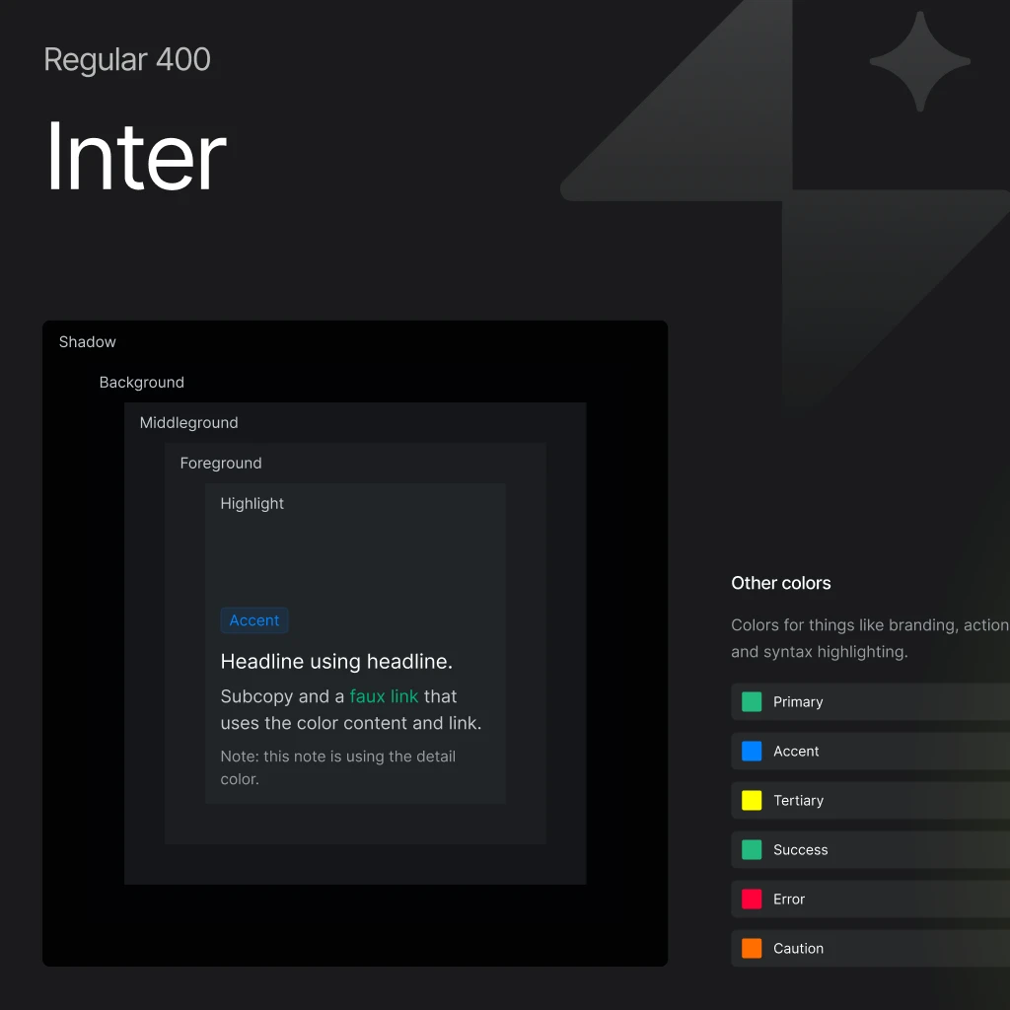Select the Highlight layer label
Image resolution: width=1010 pixels, height=1010 pixels.
(x=252, y=504)
